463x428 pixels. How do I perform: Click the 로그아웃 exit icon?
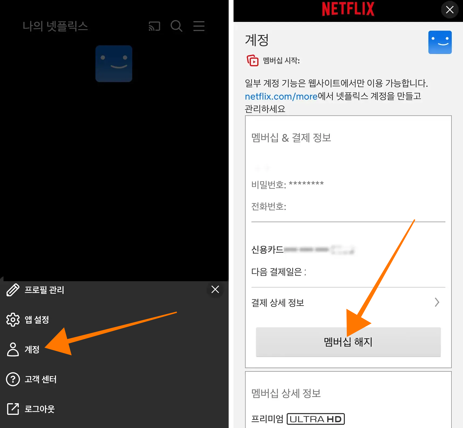(x=13, y=409)
